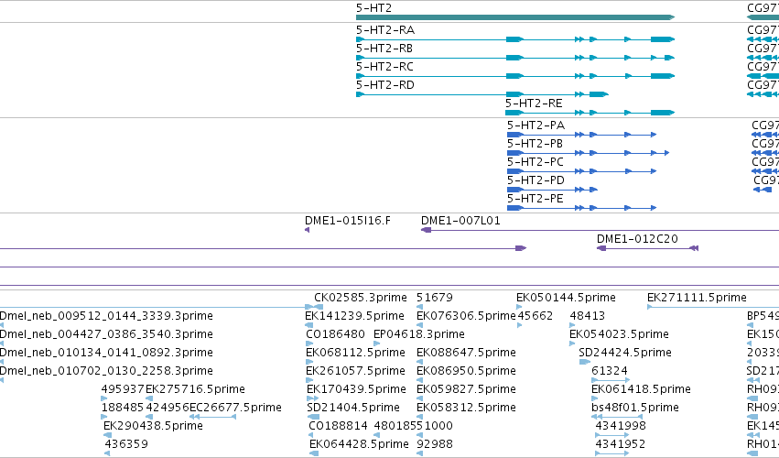Click the 4341998 feature label
This screenshot has width=779, height=458.
pyautogui.click(x=621, y=426)
